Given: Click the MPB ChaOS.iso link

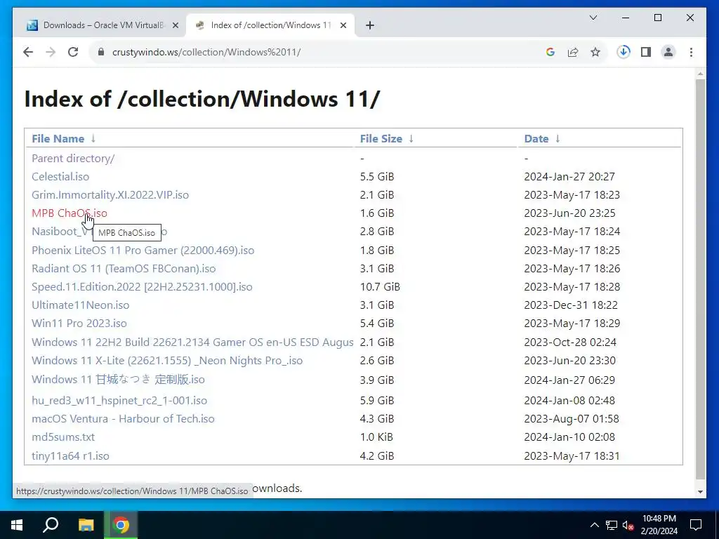Looking at the screenshot, I should pos(70,213).
